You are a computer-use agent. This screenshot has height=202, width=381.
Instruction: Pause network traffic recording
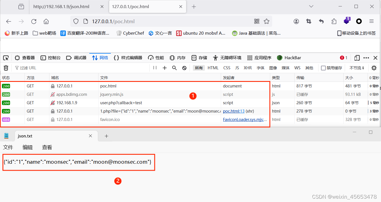[x=155, y=68]
